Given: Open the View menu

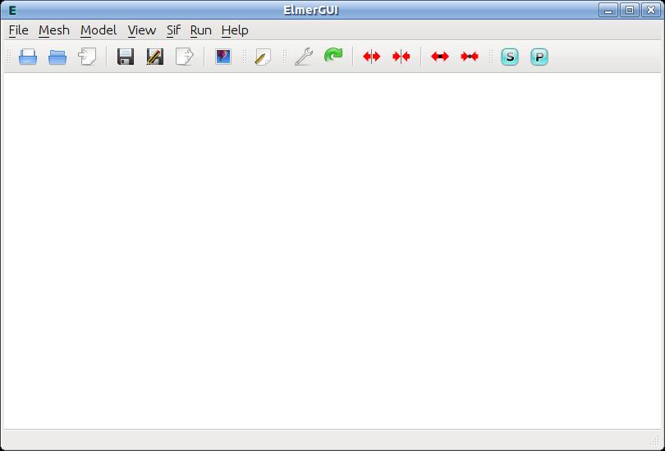Looking at the screenshot, I should pos(142,30).
